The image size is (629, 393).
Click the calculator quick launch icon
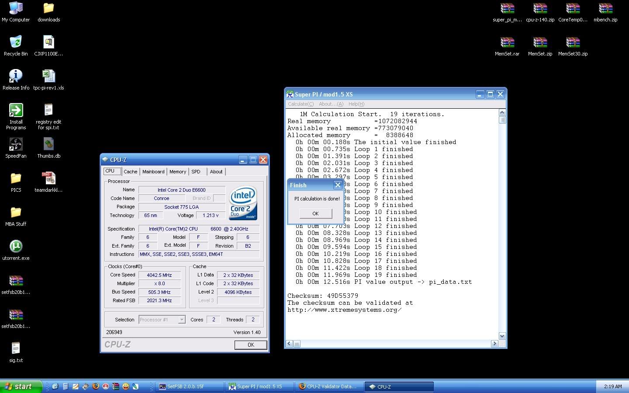point(66,386)
